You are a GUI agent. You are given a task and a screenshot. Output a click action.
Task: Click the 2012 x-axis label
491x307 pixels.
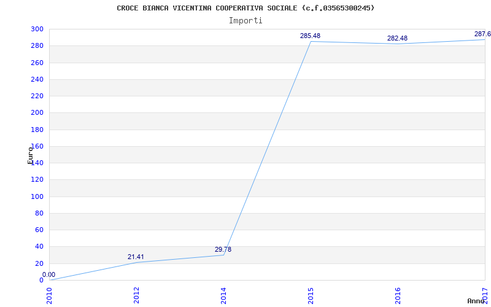pyautogui.click(x=136, y=295)
